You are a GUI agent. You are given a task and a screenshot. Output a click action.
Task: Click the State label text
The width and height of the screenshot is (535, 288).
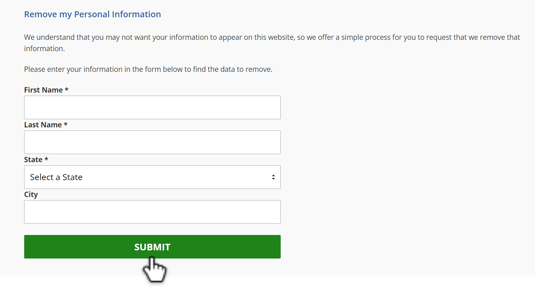33,160
